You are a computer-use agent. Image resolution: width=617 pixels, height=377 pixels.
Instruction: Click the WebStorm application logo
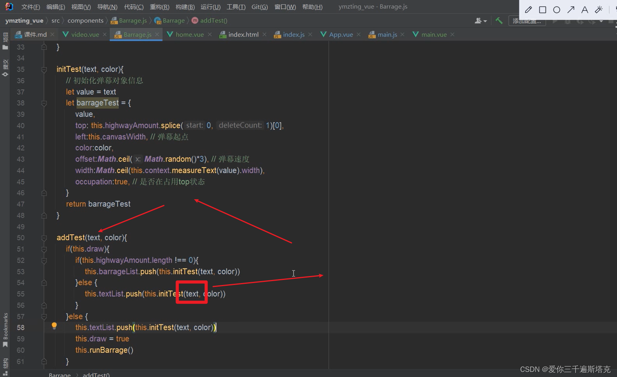tap(9, 7)
